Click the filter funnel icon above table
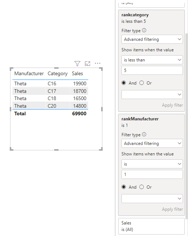The image size is (188, 236). click(x=77, y=64)
